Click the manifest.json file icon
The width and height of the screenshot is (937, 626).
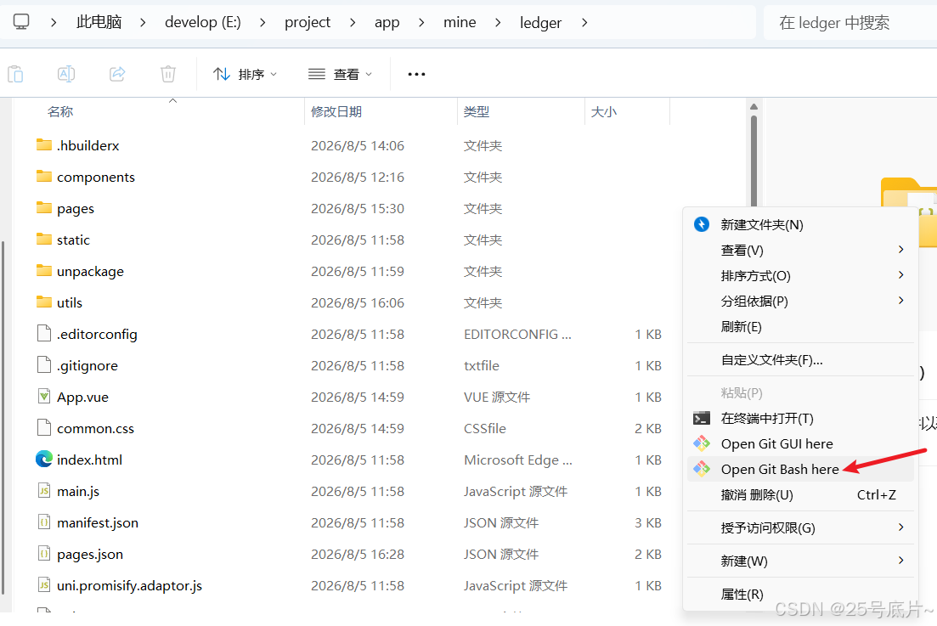[44, 522]
